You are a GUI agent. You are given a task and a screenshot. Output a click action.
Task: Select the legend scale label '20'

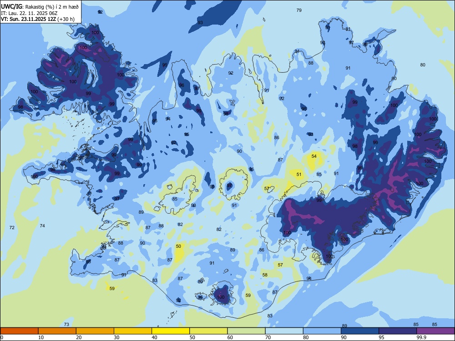[x=79, y=337]
